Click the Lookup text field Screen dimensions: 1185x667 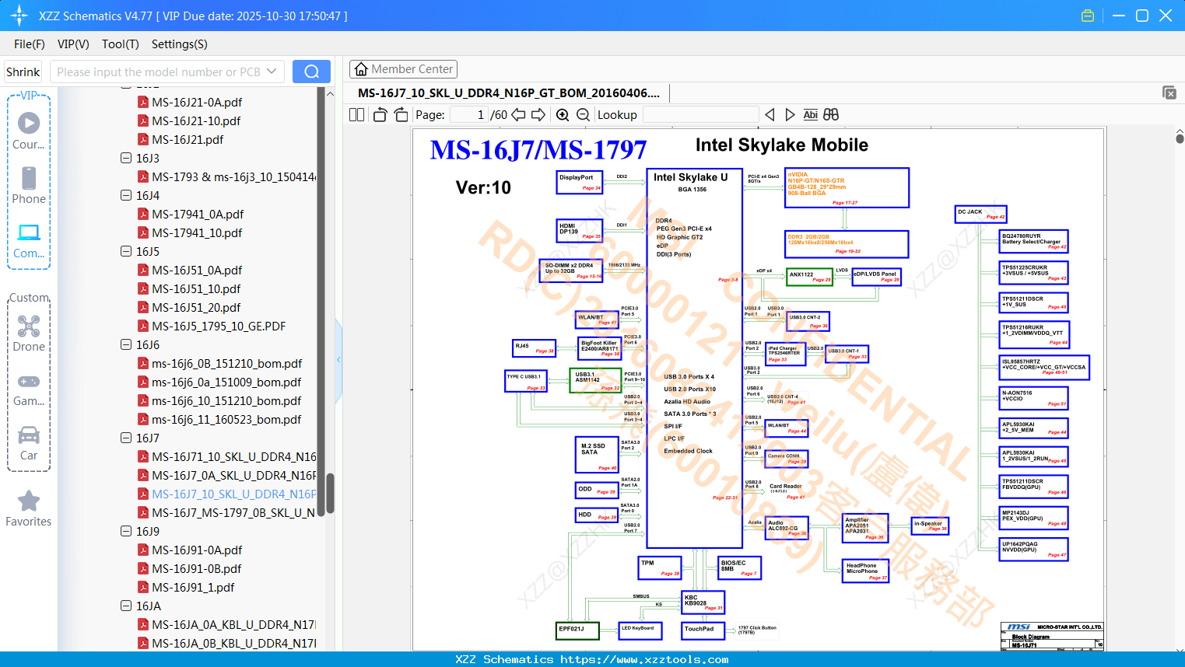click(700, 114)
